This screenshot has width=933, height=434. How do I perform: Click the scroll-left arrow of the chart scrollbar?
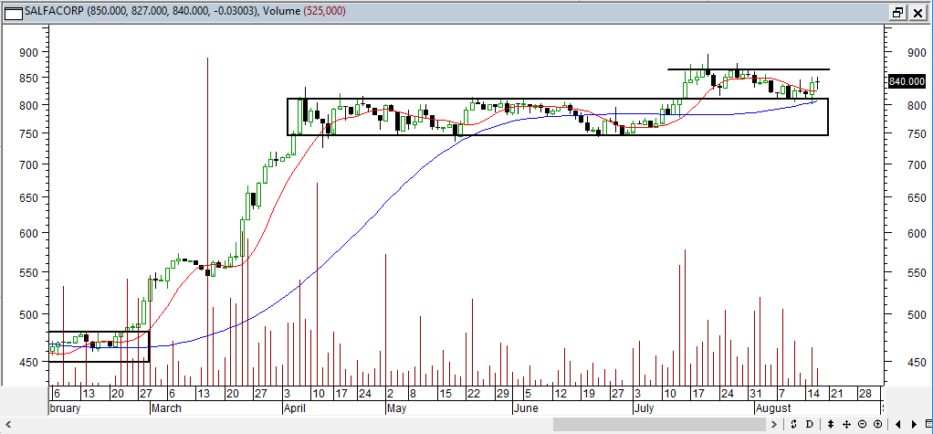(x=8, y=425)
